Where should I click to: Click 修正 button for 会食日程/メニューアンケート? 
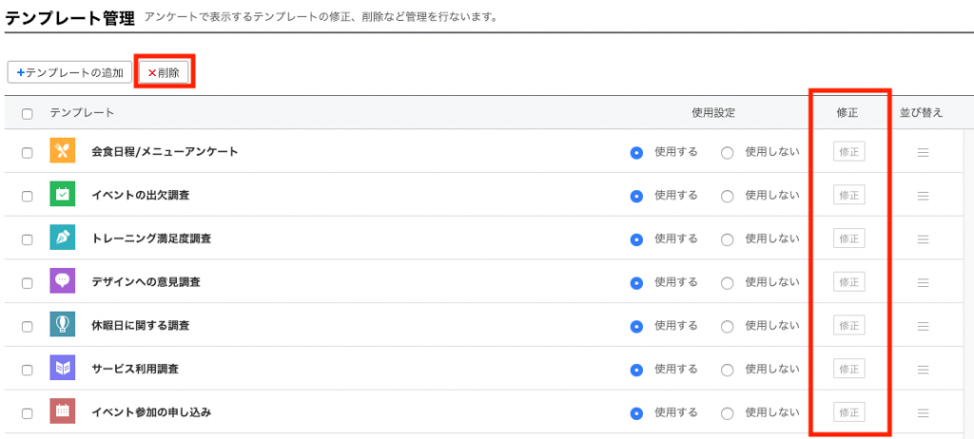click(x=848, y=152)
